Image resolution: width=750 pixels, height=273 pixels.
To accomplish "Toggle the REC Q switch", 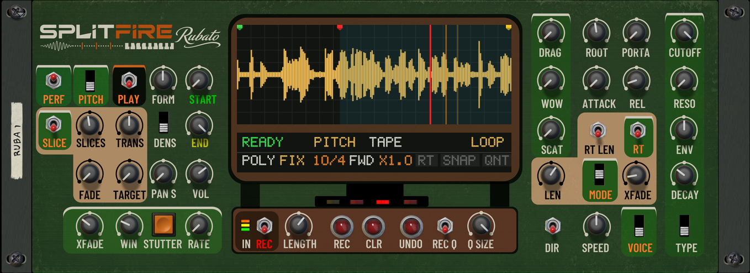I will [445, 227].
